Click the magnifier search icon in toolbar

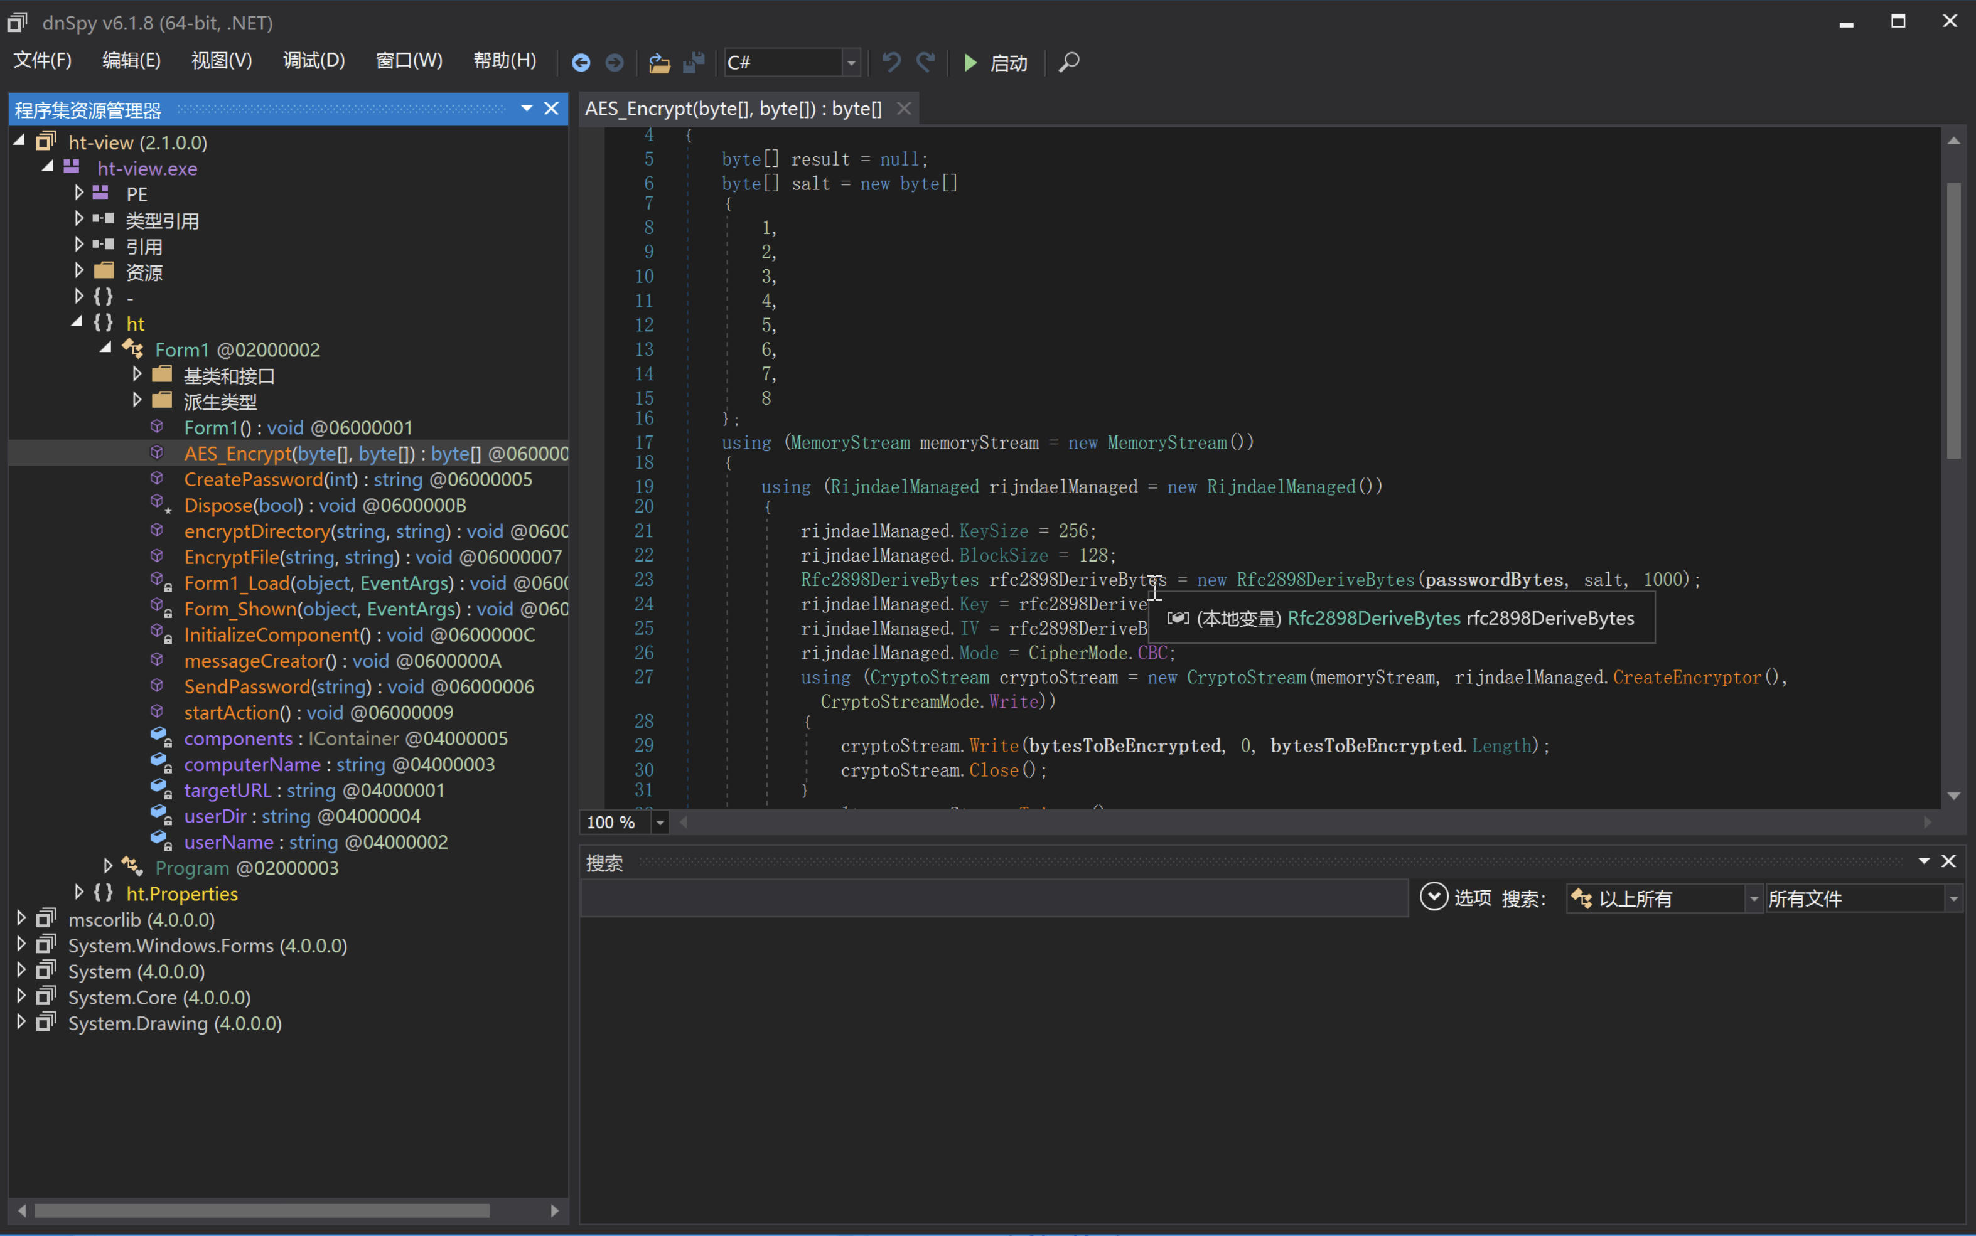(x=1069, y=62)
